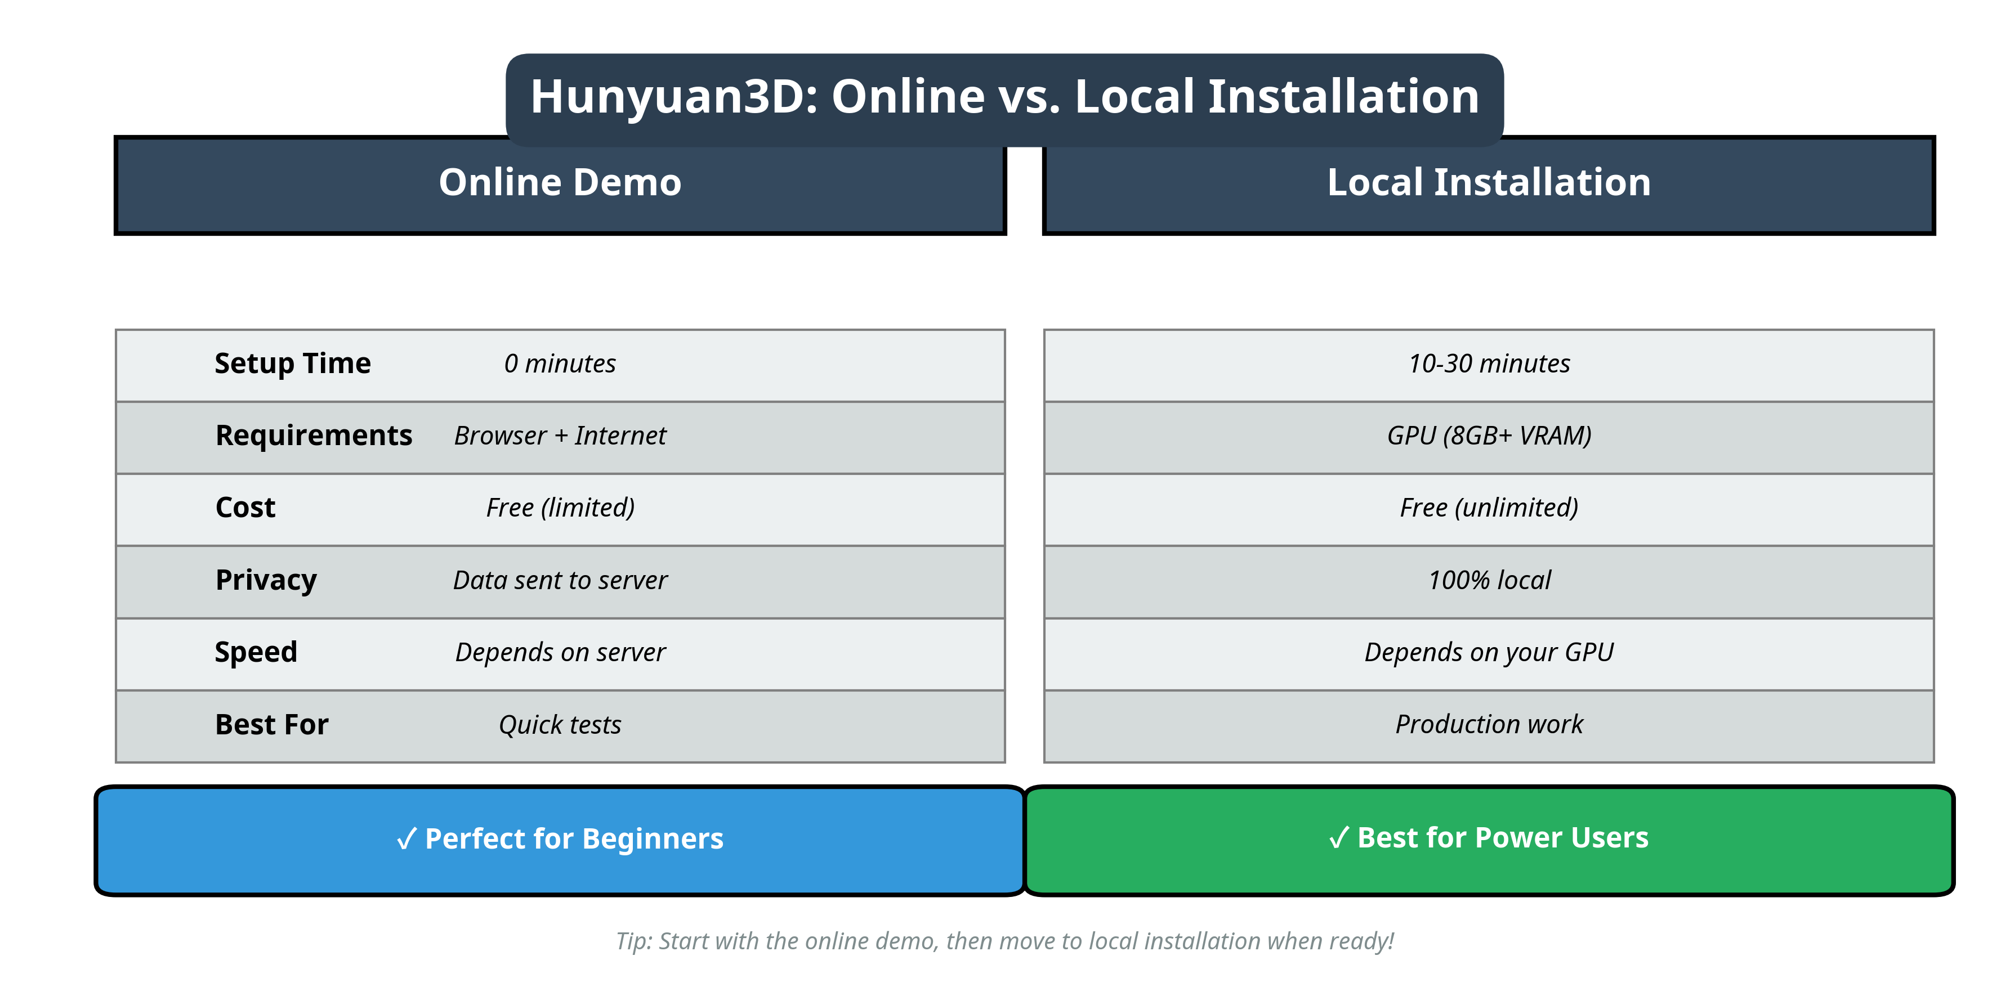
Task: Select the Browser + Internet cell
Action: [x=560, y=435]
